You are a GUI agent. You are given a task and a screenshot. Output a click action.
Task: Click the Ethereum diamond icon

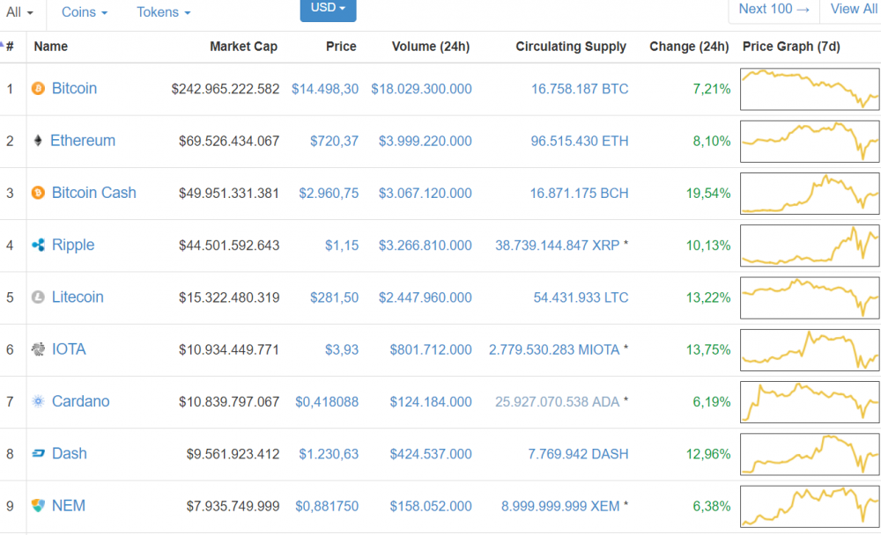click(x=38, y=141)
